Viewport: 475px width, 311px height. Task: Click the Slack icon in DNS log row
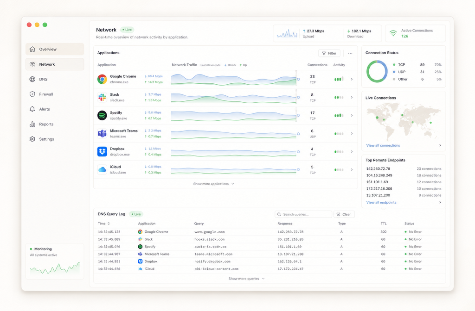140,239
